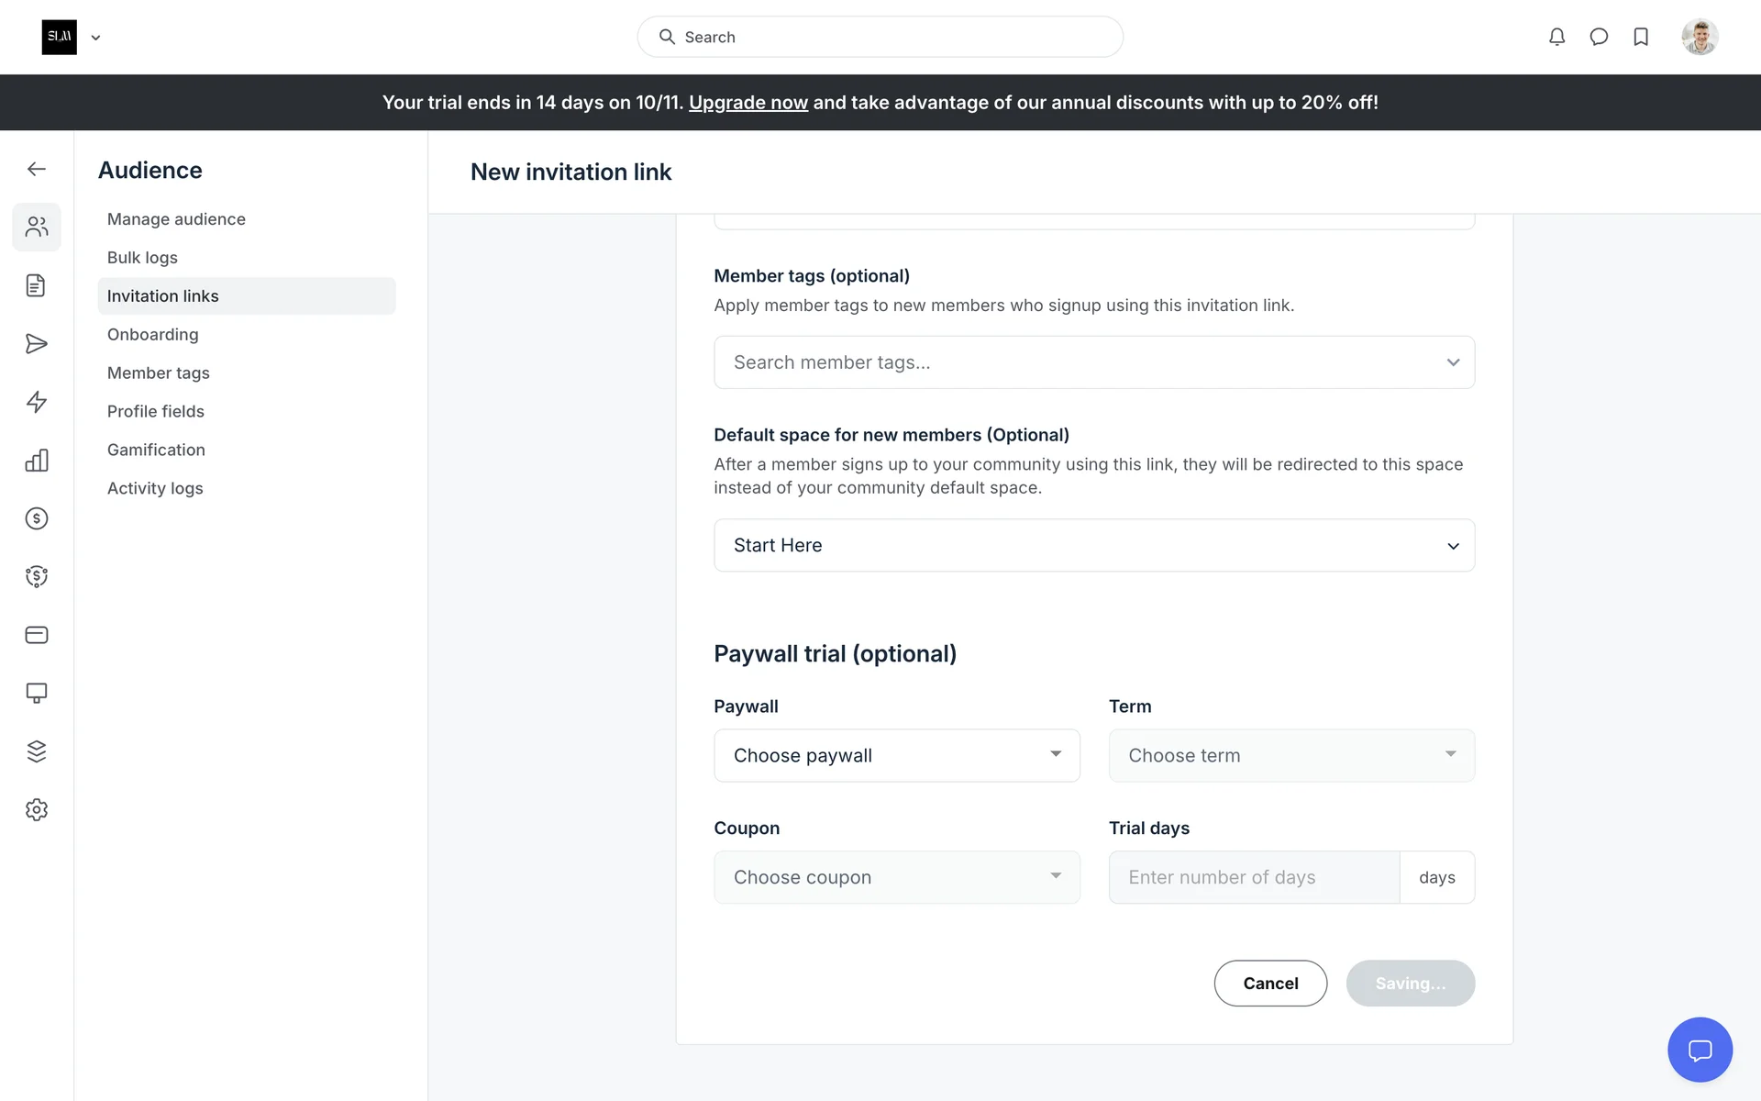Open notifications bell icon
This screenshot has width=1761, height=1101.
click(x=1556, y=37)
